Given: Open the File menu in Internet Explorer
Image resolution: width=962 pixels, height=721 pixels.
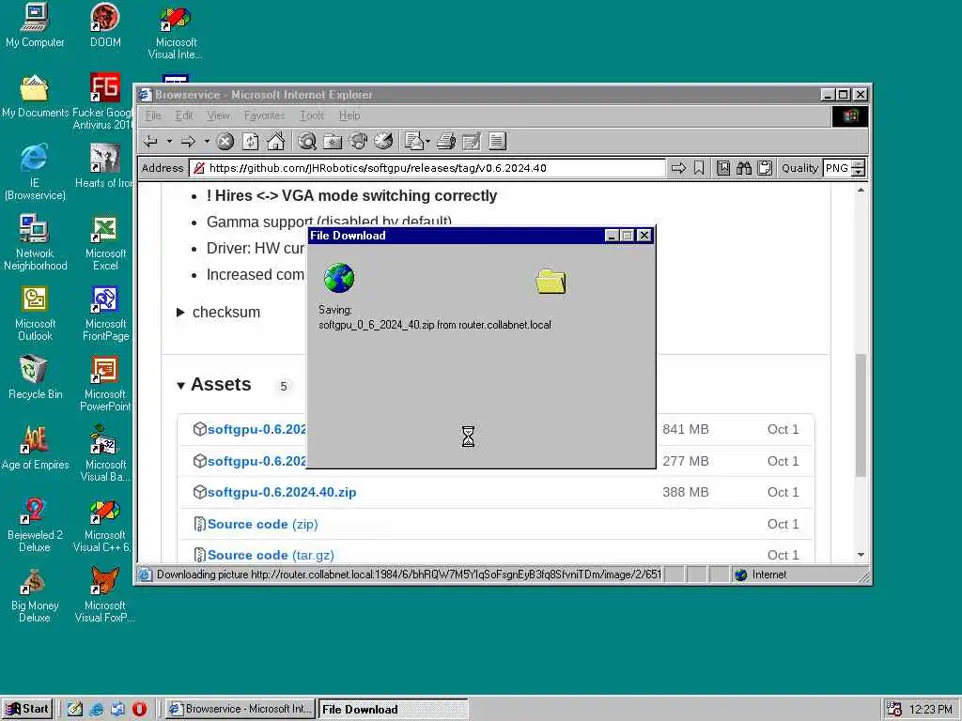Looking at the screenshot, I should pyautogui.click(x=153, y=115).
